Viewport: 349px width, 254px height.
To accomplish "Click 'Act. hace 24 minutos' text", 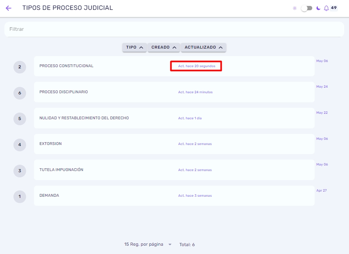I will [x=195, y=92].
